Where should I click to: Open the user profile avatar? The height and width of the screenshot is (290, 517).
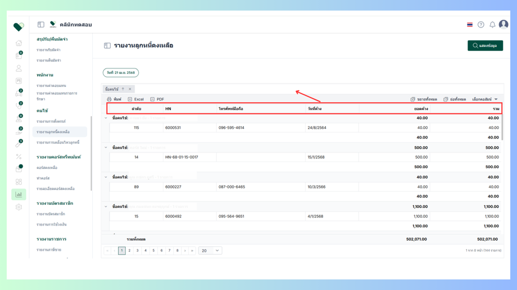[504, 24]
